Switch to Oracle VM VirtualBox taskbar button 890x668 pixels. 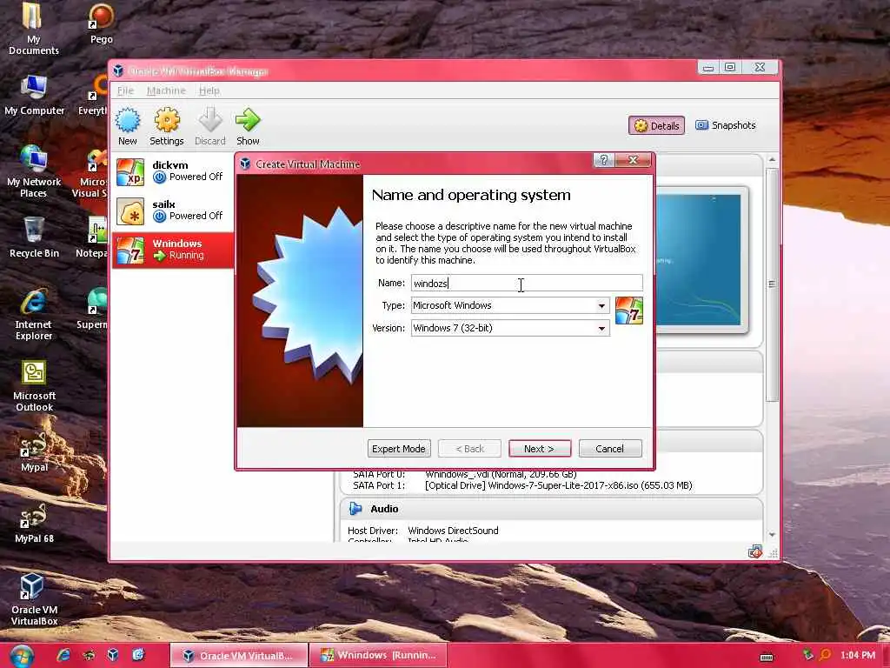pos(238,656)
